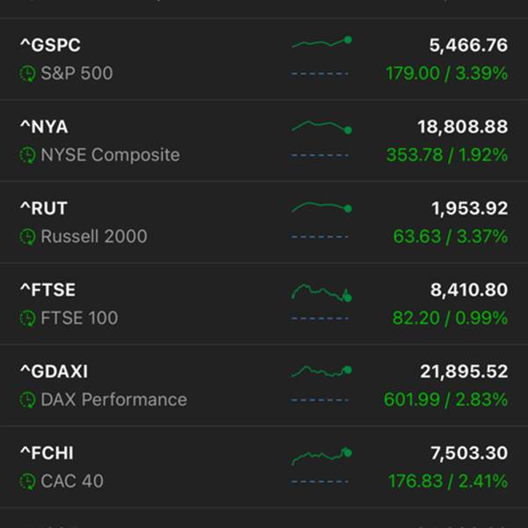Open the ^FCHI sparkline chart

321,456
